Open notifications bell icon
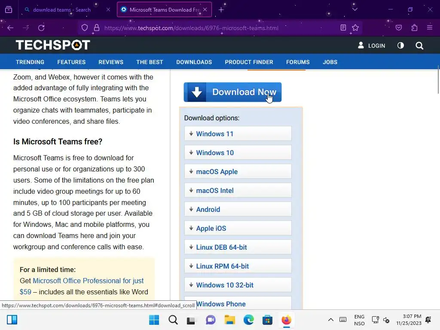 (x=428, y=320)
